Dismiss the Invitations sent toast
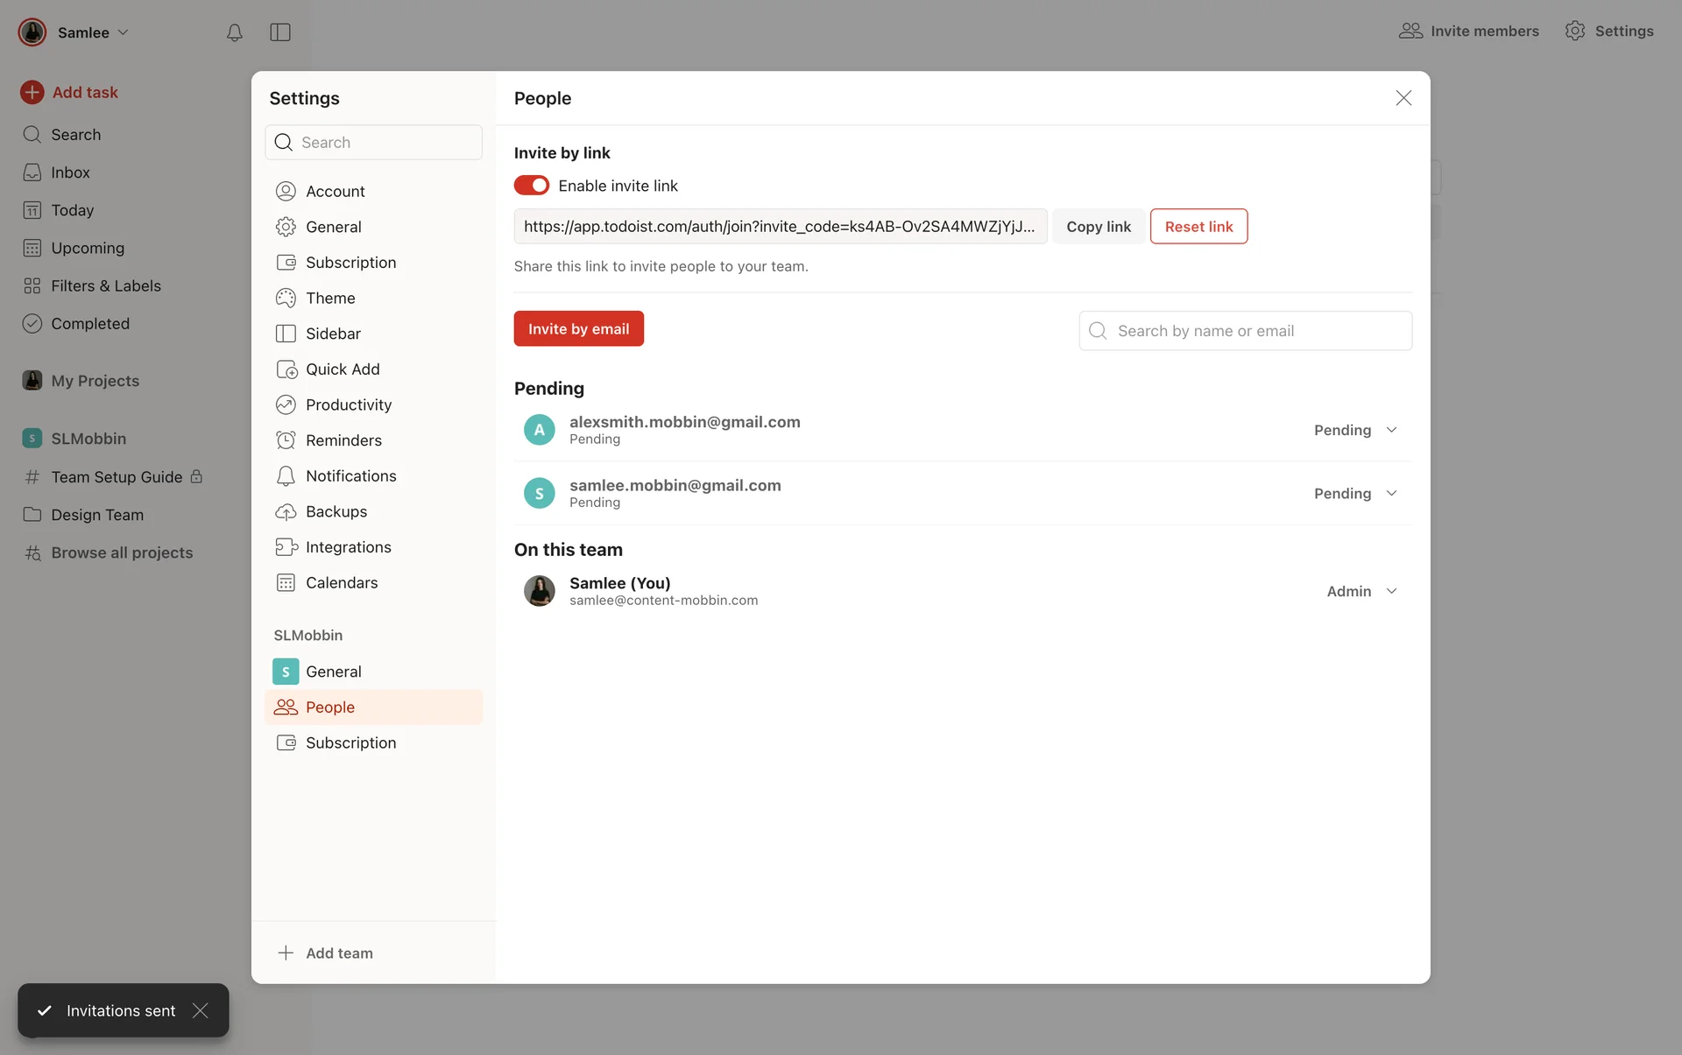This screenshot has height=1055, width=1682. click(201, 1010)
